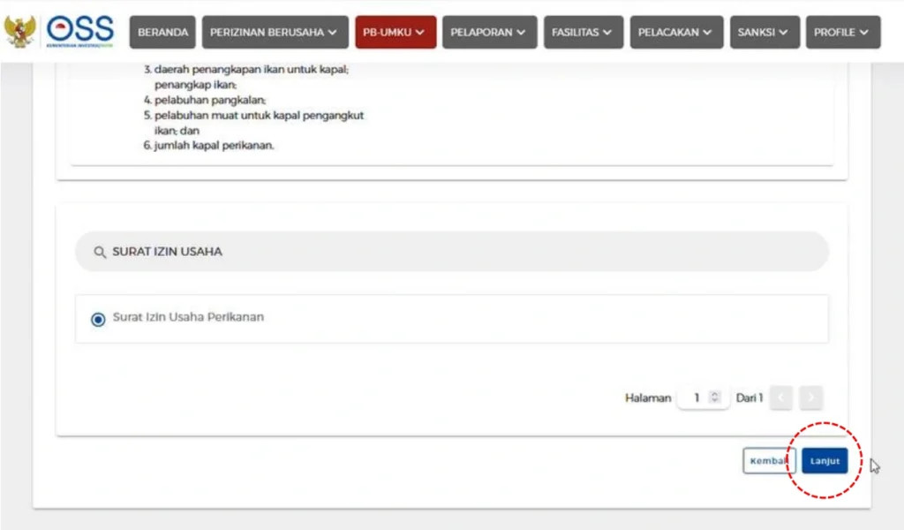Go to the next page using the right arrow
904x530 pixels.
point(811,398)
